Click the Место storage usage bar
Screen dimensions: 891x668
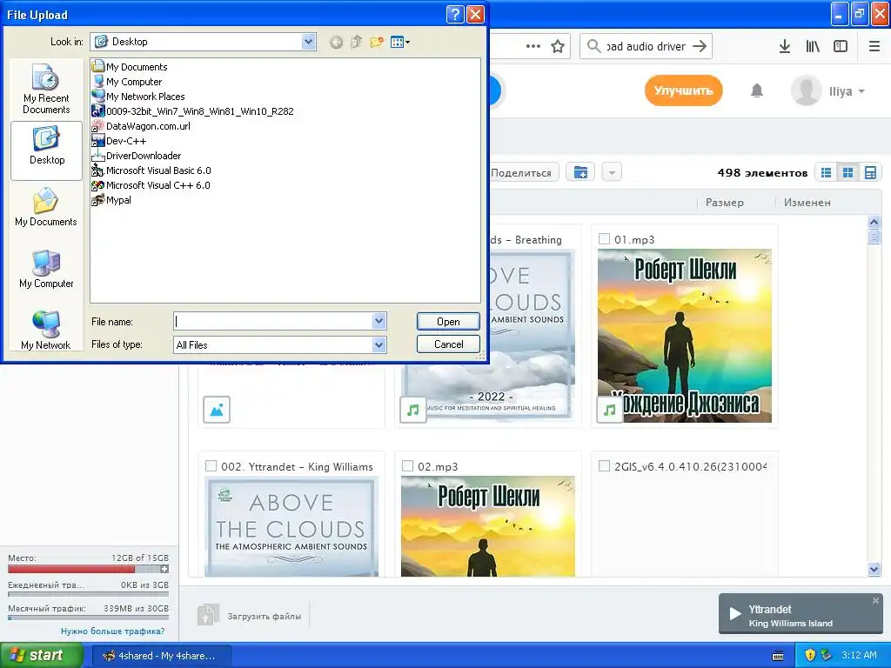click(x=84, y=569)
